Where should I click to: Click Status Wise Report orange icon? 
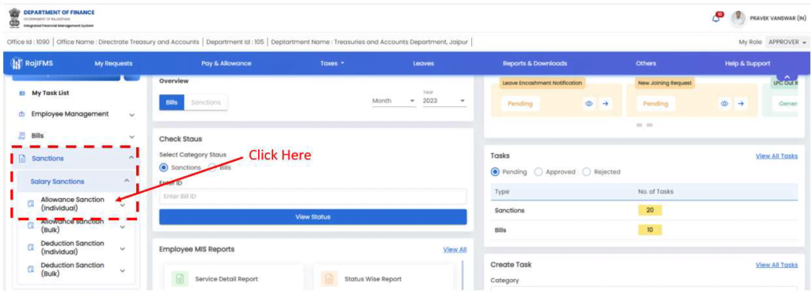coord(329,279)
